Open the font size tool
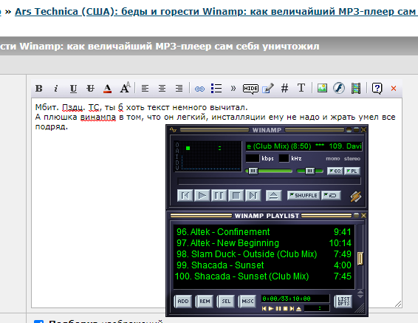 tap(125, 88)
